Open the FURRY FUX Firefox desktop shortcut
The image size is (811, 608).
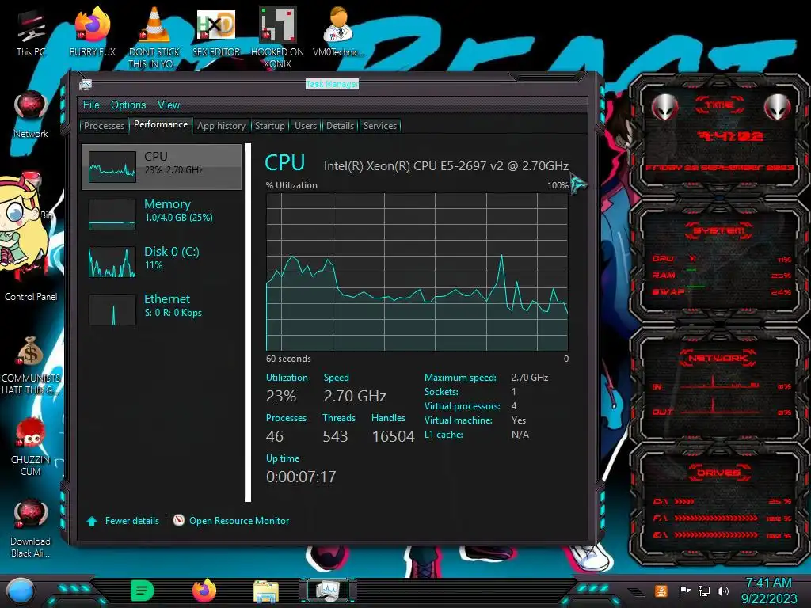(x=93, y=32)
